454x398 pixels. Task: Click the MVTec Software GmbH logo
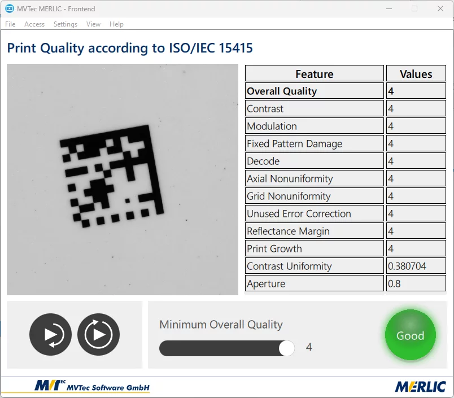click(x=92, y=387)
